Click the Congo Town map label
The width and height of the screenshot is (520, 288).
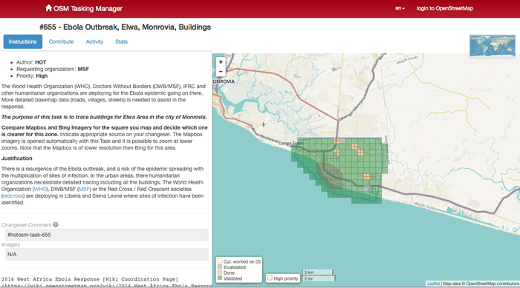291,143
